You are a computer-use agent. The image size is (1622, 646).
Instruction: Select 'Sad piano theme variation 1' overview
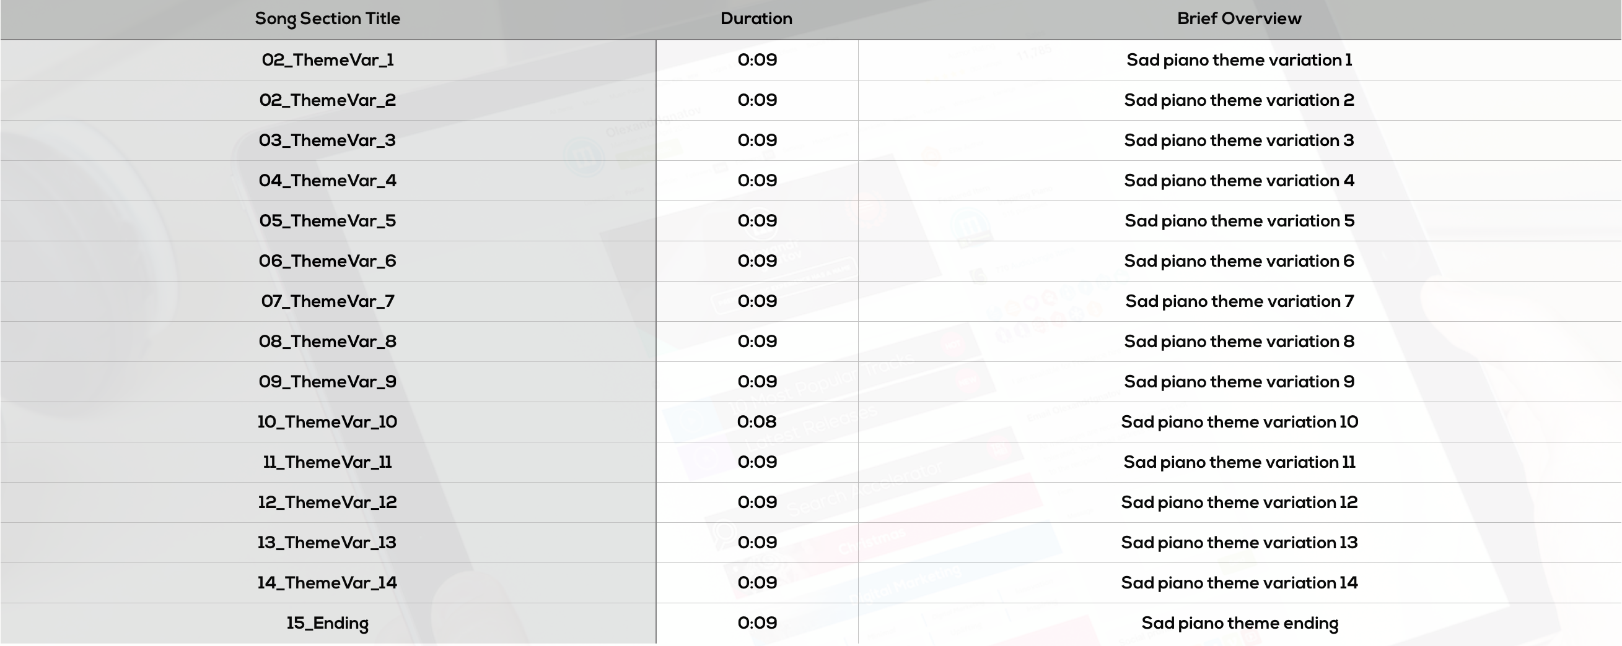click(1239, 60)
